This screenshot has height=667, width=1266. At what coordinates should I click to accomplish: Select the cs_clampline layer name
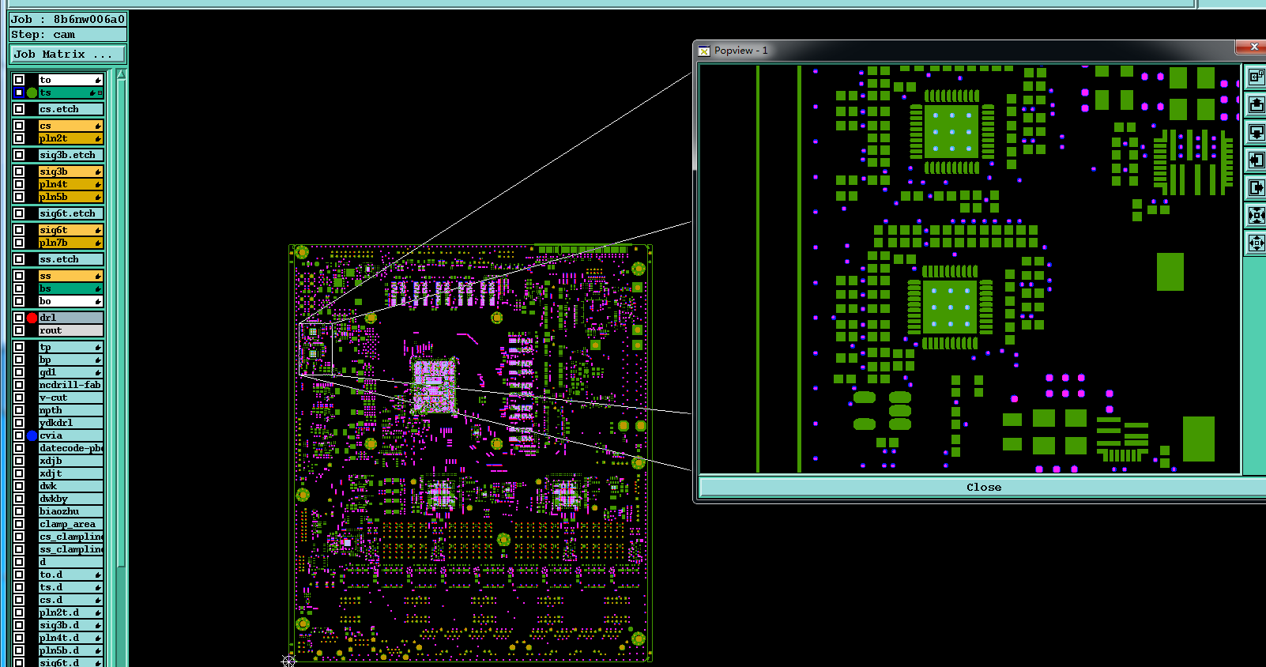[71, 537]
